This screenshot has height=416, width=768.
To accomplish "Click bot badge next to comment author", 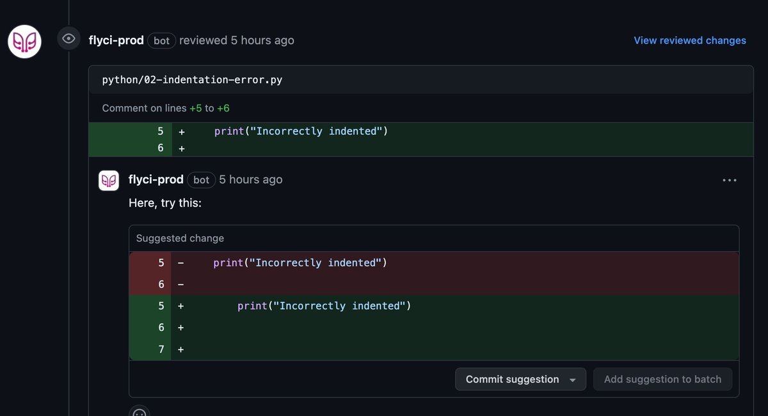I will pos(202,180).
